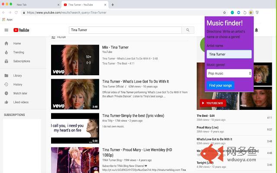Open What's Love Got To Do With It title

coord(135,82)
